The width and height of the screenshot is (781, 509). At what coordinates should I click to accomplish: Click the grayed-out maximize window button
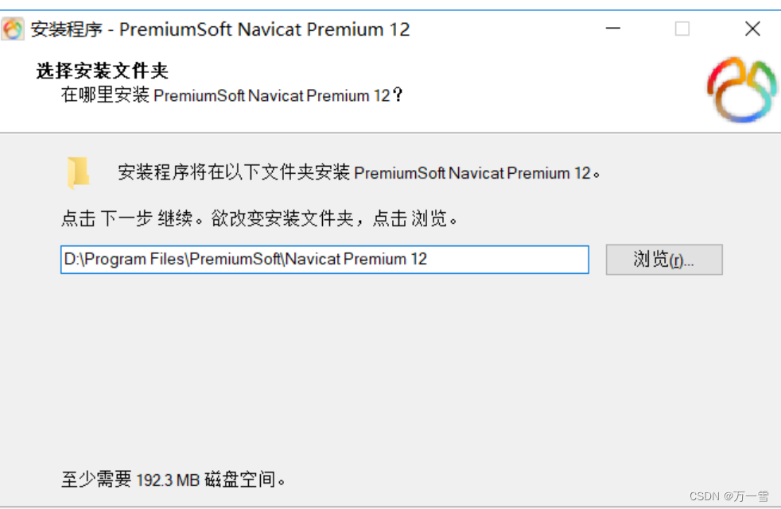click(682, 29)
